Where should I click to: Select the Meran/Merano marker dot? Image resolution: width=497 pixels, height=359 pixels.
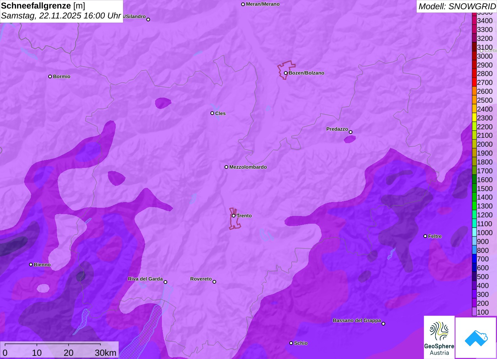[x=243, y=4]
